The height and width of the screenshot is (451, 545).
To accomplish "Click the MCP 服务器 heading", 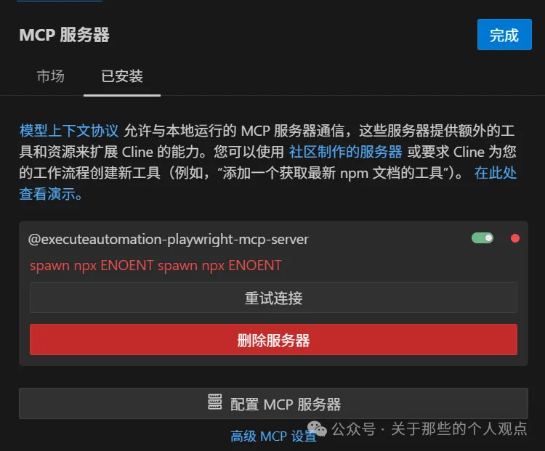I will tap(64, 35).
